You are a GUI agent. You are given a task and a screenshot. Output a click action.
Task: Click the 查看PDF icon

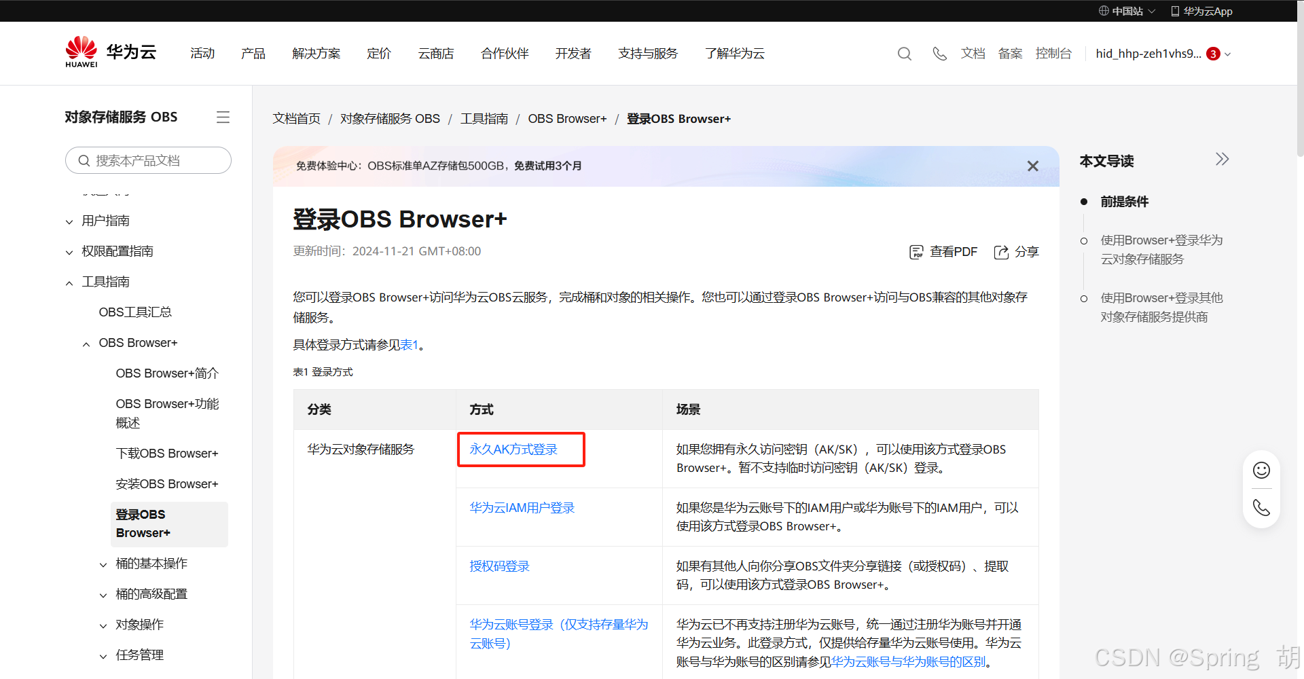(916, 252)
